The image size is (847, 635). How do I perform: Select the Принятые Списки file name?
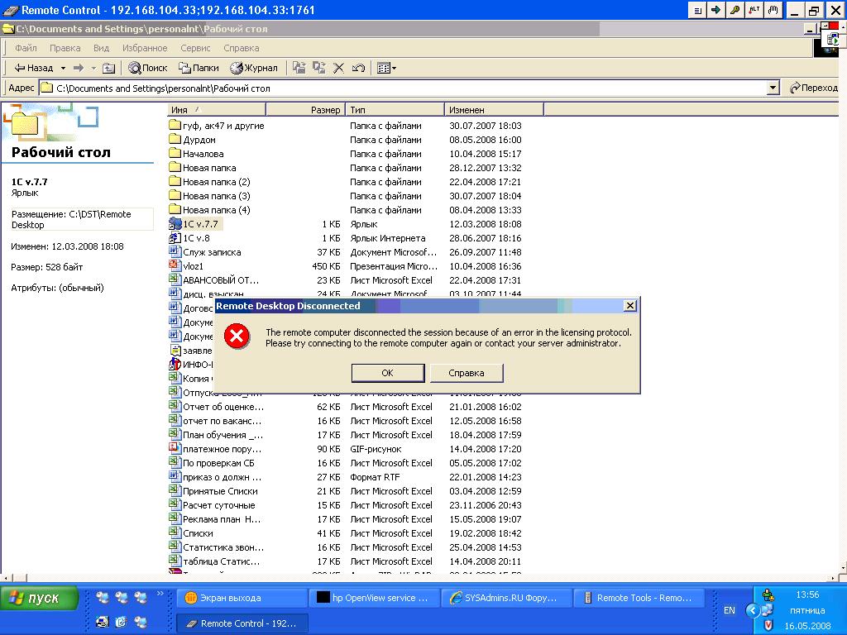[x=220, y=491]
